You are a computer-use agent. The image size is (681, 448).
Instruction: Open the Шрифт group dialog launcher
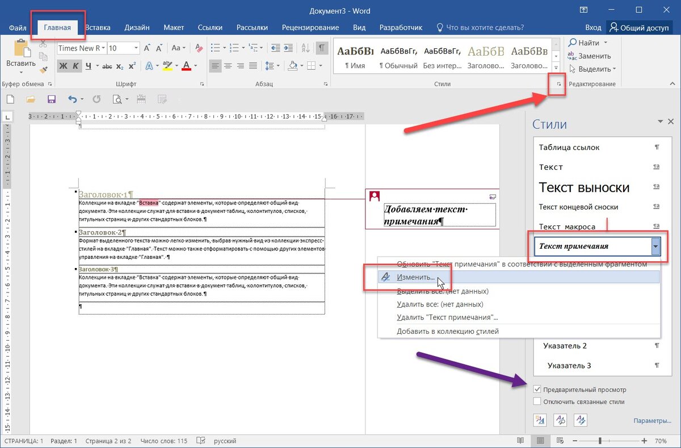tap(202, 84)
